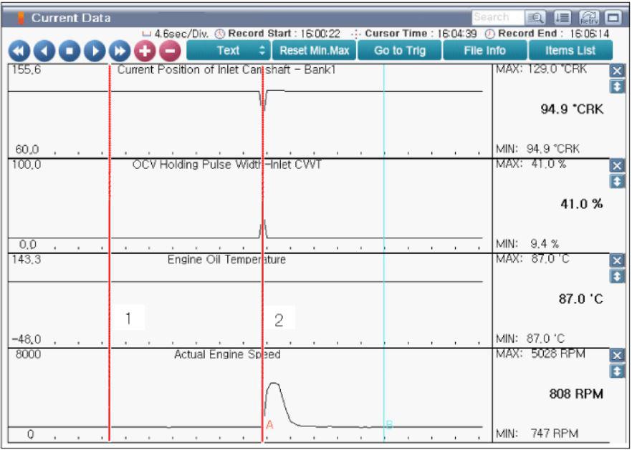Zoom in with the red plus icon

(x=144, y=52)
